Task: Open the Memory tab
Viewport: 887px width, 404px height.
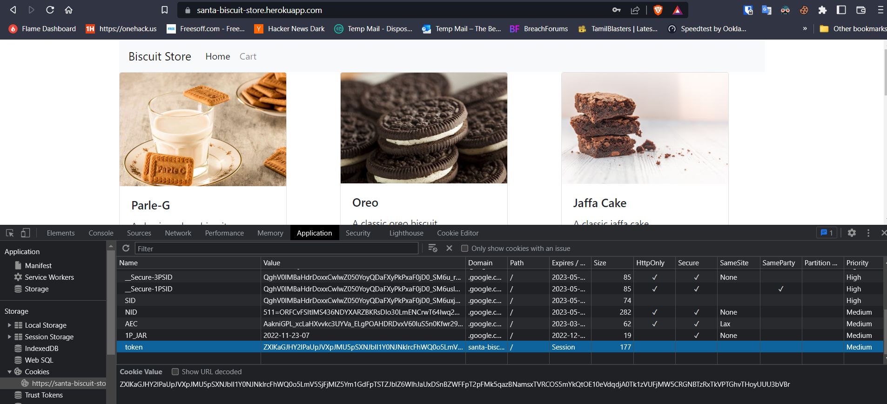Action: tap(270, 233)
